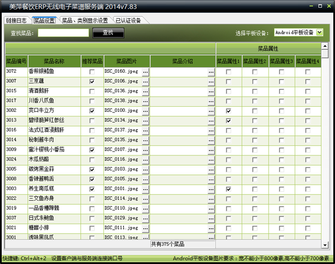335x264 pixels.
Task: Uncheck 菜品属性1 for 爽口牛立方
Action: point(228,111)
